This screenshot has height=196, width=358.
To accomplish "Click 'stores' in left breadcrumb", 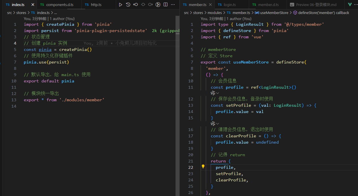I will pyautogui.click(x=21, y=13).
